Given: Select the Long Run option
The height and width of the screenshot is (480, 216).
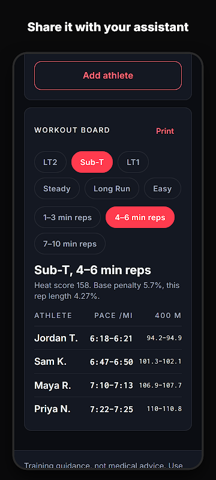Looking at the screenshot, I should 112,188.
